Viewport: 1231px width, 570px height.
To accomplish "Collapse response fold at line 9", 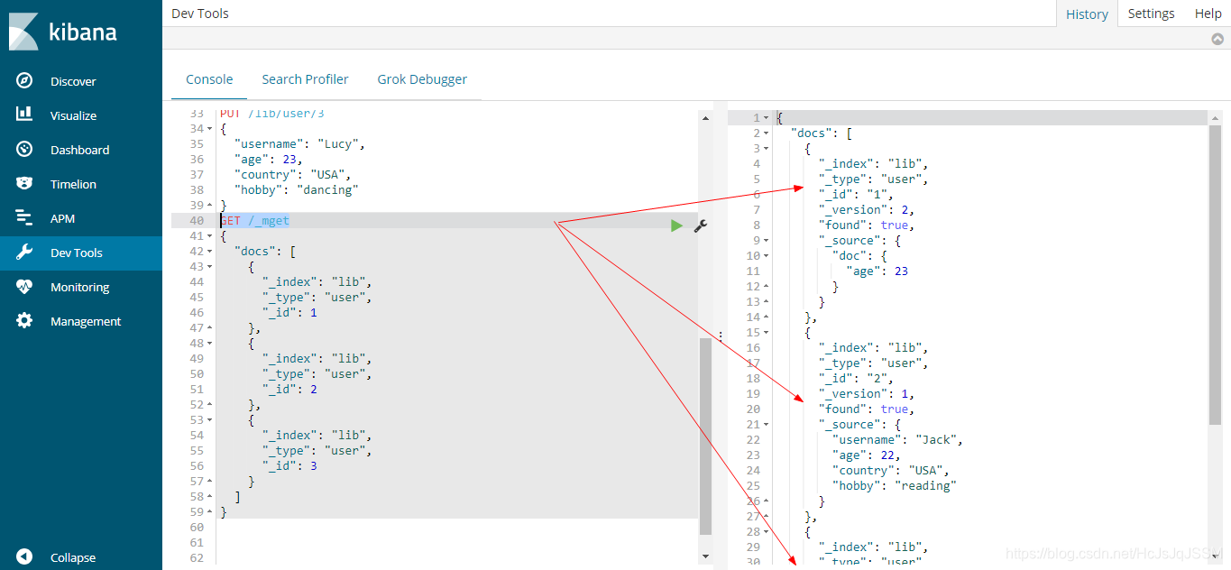I will pyautogui.click(x=767, y=241).
